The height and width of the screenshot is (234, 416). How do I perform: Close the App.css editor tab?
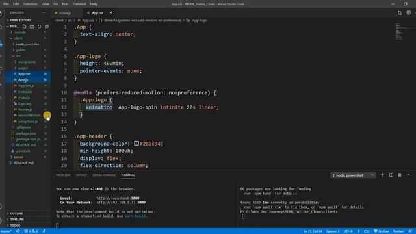111,12
